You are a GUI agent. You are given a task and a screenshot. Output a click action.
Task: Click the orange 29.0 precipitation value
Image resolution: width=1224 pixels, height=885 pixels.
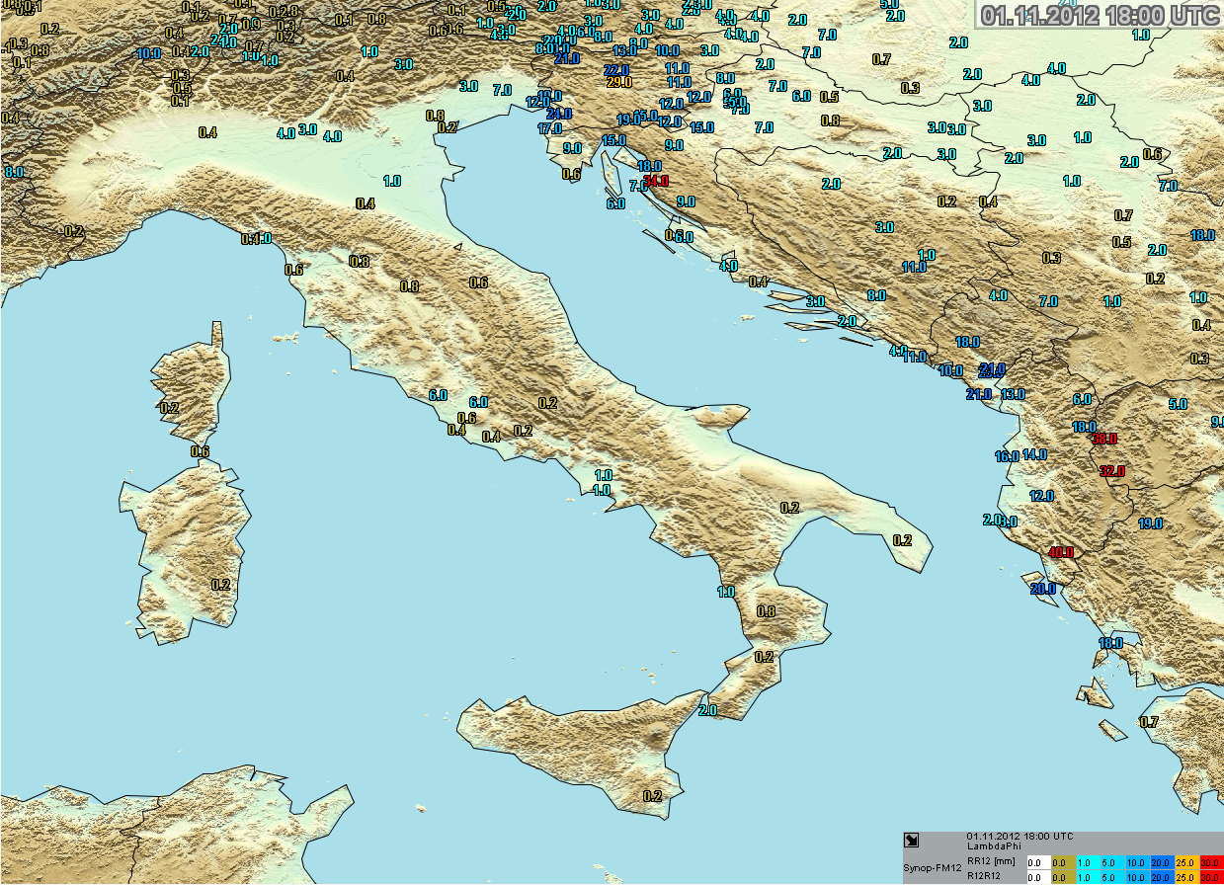[x=618, y=82]
